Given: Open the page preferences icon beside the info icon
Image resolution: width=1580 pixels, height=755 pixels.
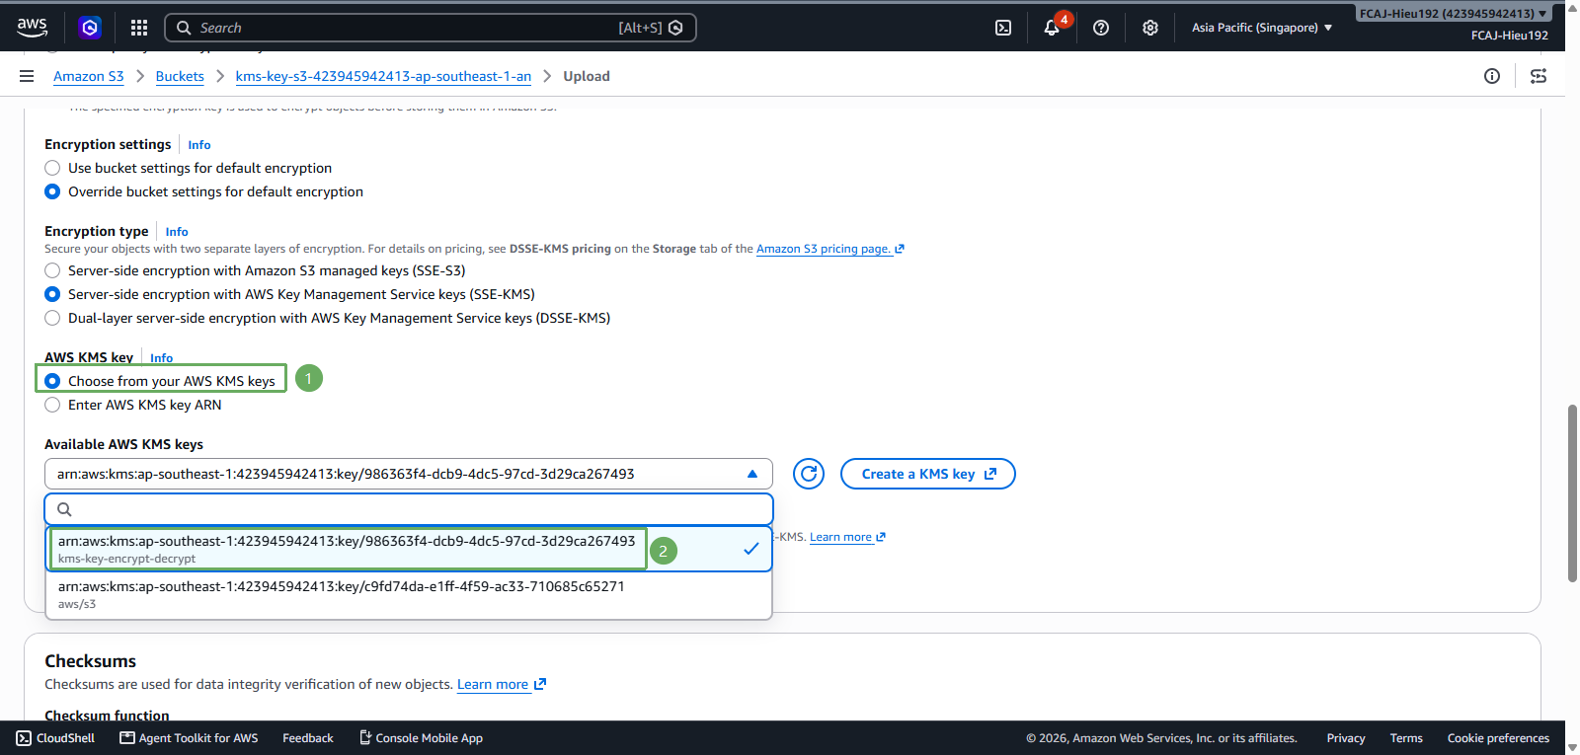Looking at the screenshot, I should pos(1539,76).
